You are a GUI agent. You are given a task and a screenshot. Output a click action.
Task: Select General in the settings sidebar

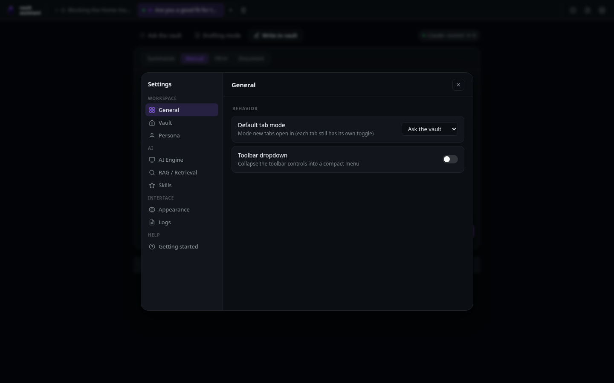coord(182,110)
